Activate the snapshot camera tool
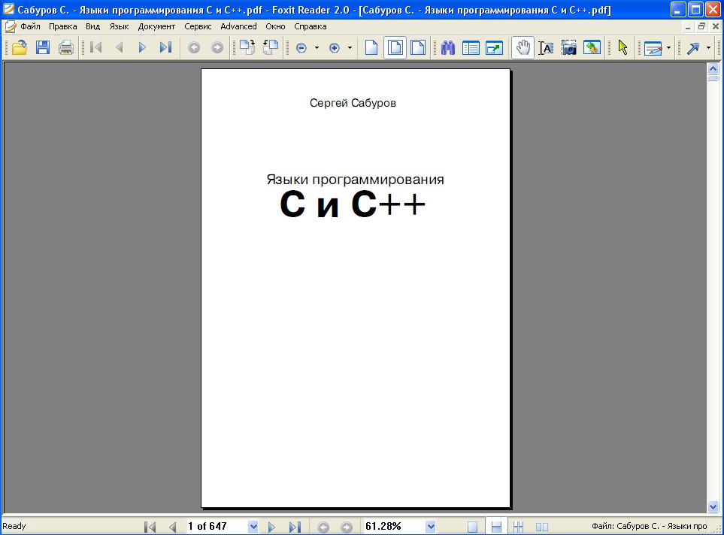Image resolution: width=724 pixels, height=535 pixels. (569, 47)
